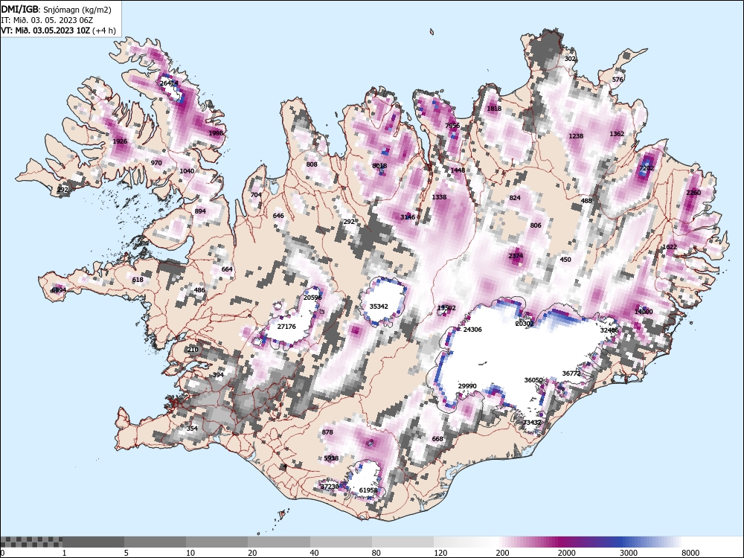Click the legend label '2000'
Screen dimensions: 744x558
tap(566, 553)
